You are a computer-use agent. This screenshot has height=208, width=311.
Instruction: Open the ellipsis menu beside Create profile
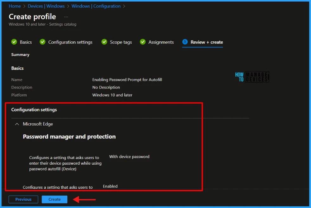tap(66, 17)
